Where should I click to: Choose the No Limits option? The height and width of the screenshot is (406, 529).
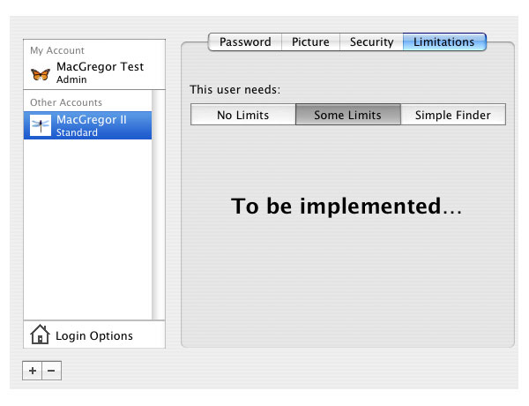coord(242,115)
